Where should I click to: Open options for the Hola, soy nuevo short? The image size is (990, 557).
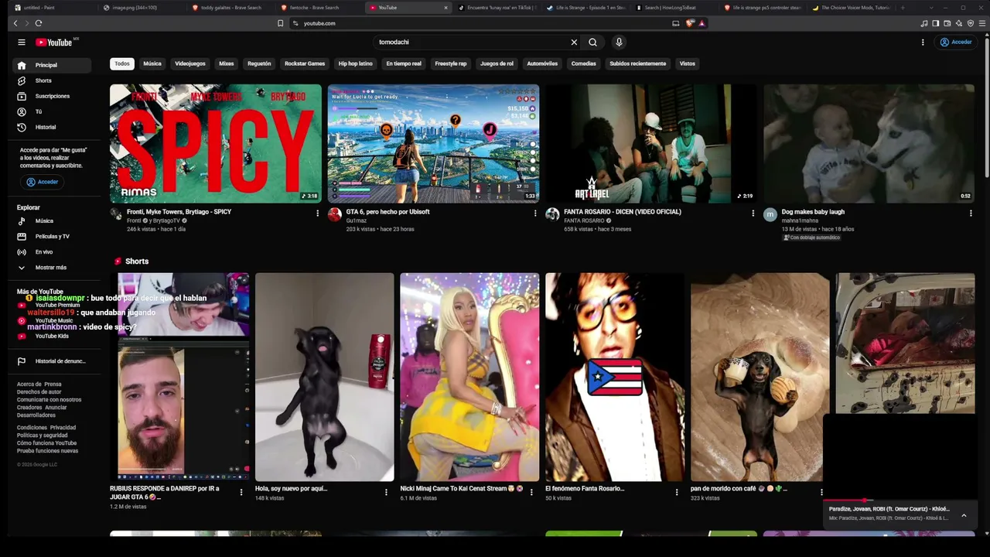(386, 492)
